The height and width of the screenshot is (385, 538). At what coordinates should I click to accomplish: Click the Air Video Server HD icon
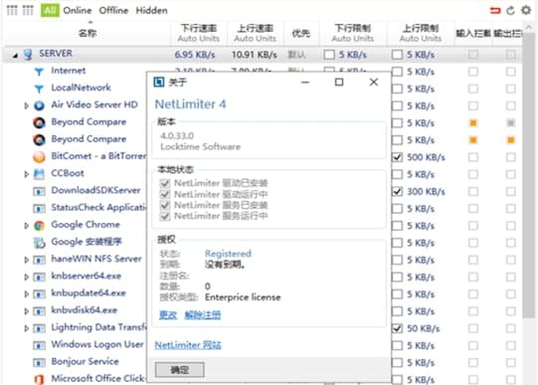coord(39,105)
